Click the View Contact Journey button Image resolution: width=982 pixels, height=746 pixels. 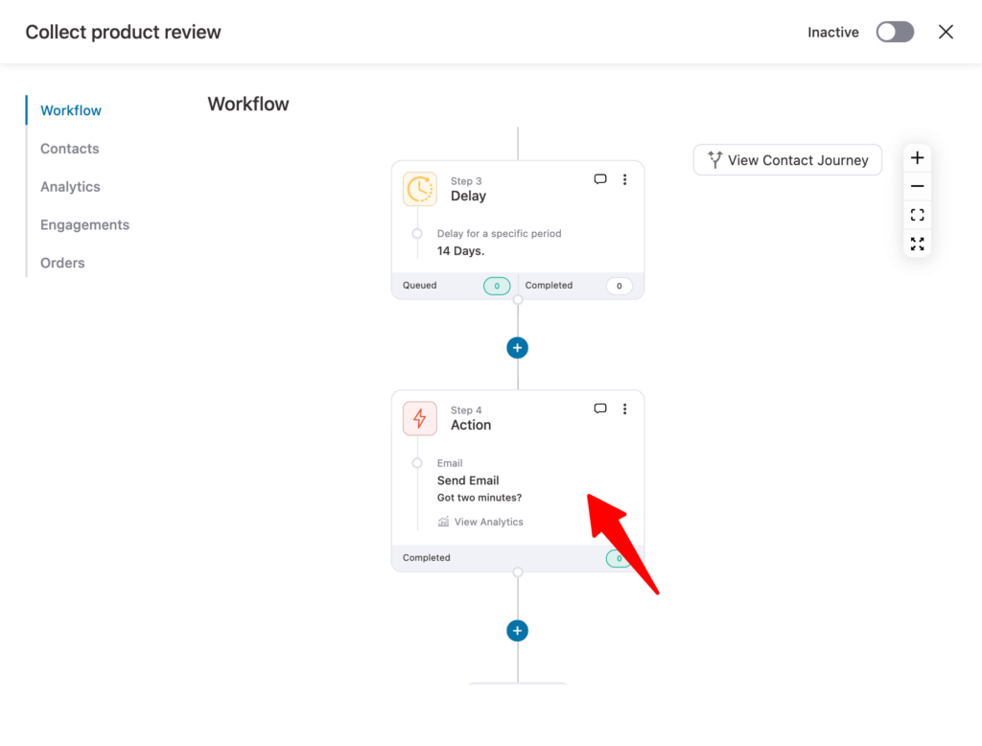(x=786, y=159)
